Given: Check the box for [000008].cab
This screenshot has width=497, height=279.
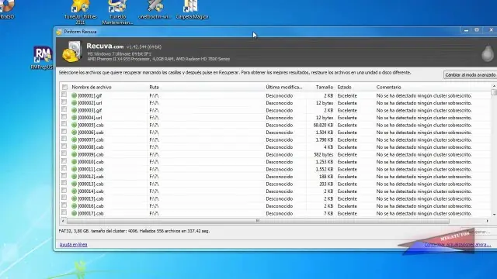Looking at the screenshot, I should click(x=64, y=146).
